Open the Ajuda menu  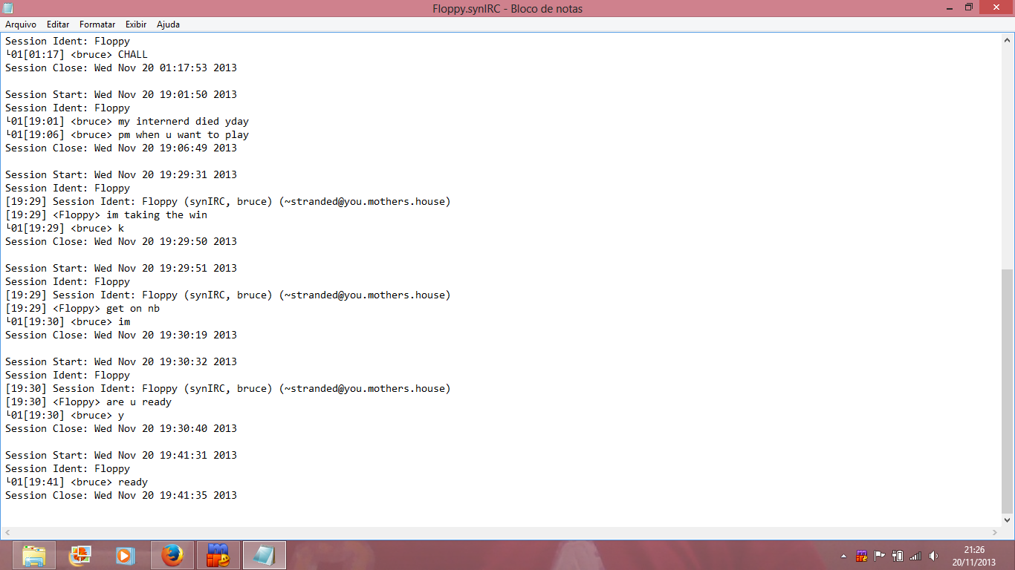pyautogui.click(x=168, y=24)
